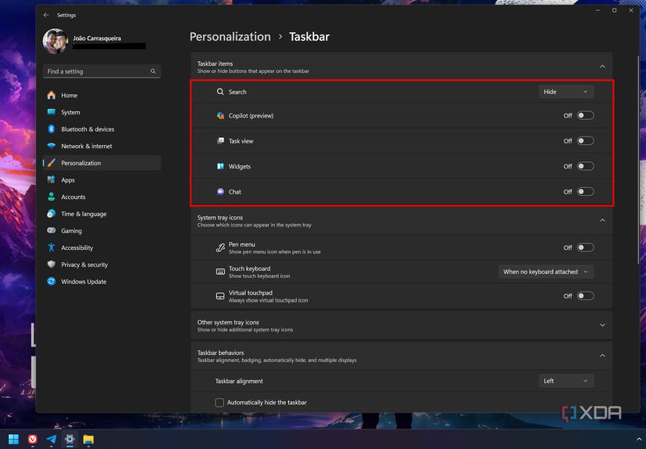
Task: Collapse the System tray icons section
Action: [602, 221]
